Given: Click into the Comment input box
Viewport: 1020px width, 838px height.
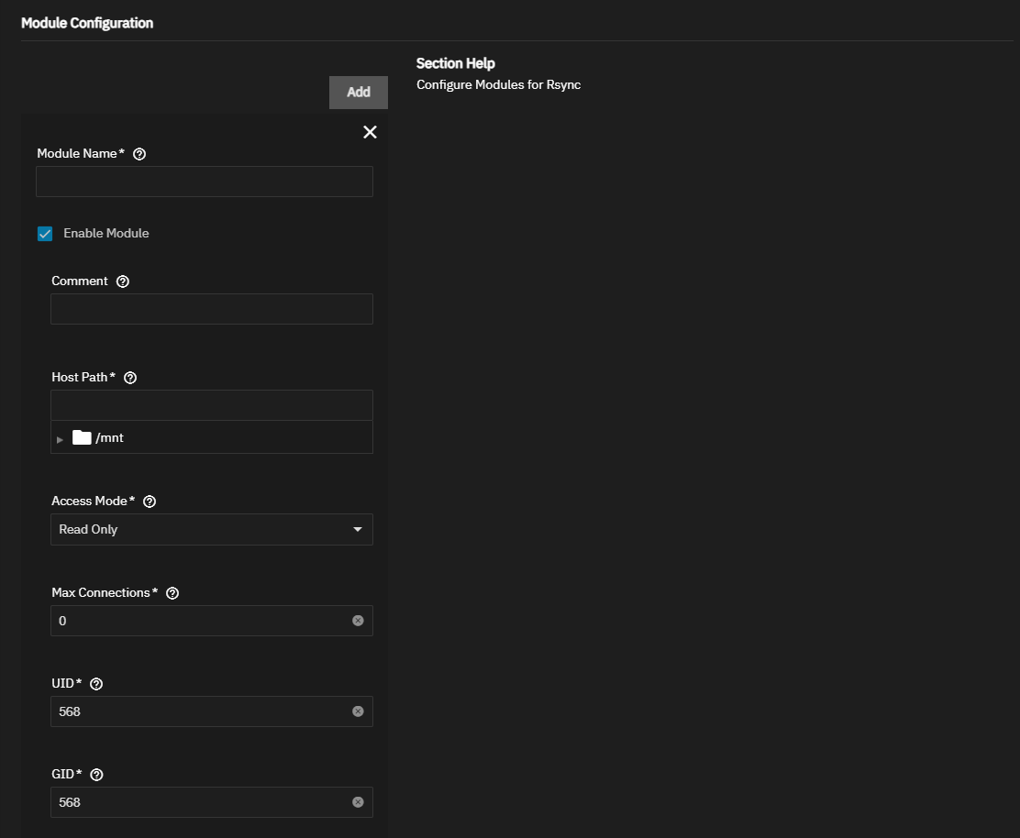Looking at the screenshot, I should click(x=211, y=309).
